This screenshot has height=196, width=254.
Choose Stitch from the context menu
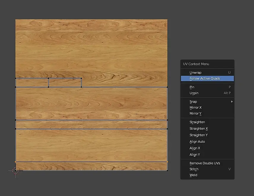pyautogui.click(x=194, y=169)
